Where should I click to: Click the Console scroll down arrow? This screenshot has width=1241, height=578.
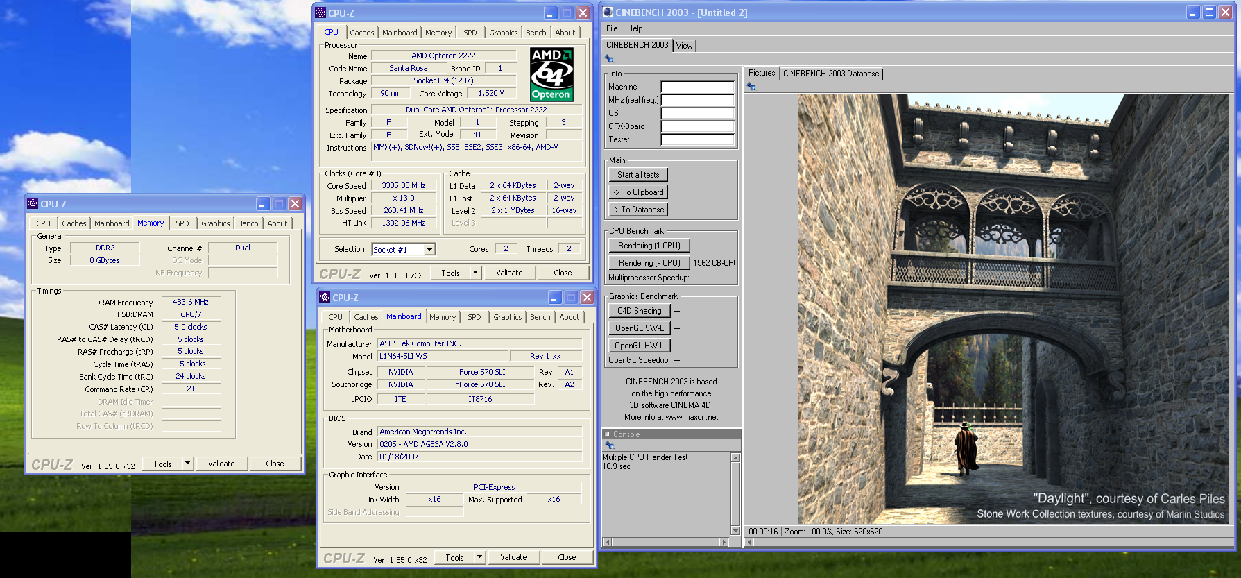tap(736, 531)
